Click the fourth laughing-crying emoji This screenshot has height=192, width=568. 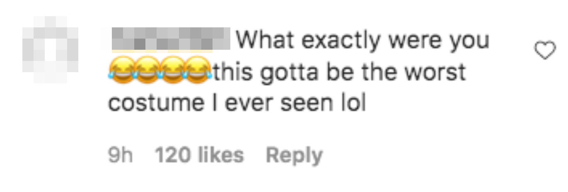[x=199, y=71]
